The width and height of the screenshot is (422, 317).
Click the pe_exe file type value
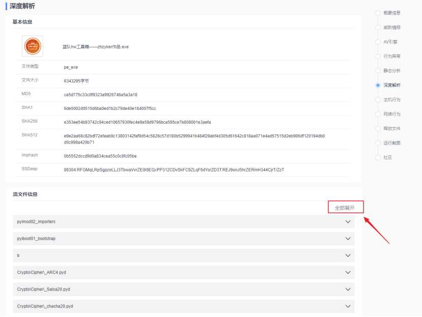coord(71,67)
